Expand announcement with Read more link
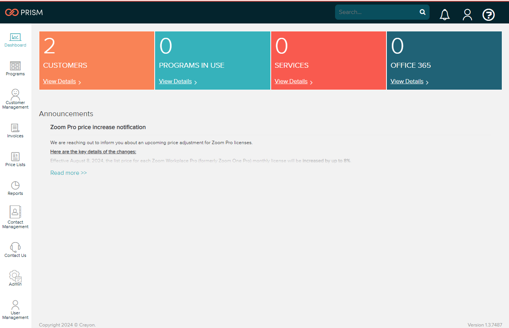The height and width of the screenshot is (328, 509). pos(68,173)
